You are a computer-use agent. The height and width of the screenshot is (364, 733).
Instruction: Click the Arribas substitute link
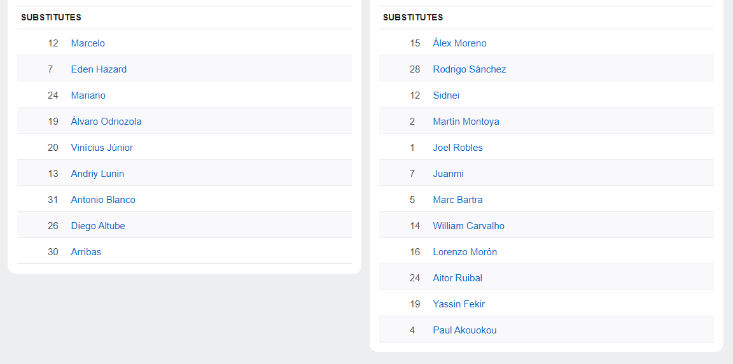click(86, 253)
